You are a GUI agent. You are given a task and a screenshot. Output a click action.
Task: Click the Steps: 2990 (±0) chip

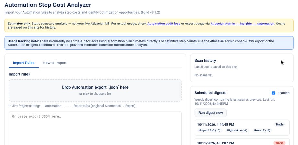coord(210,130)
